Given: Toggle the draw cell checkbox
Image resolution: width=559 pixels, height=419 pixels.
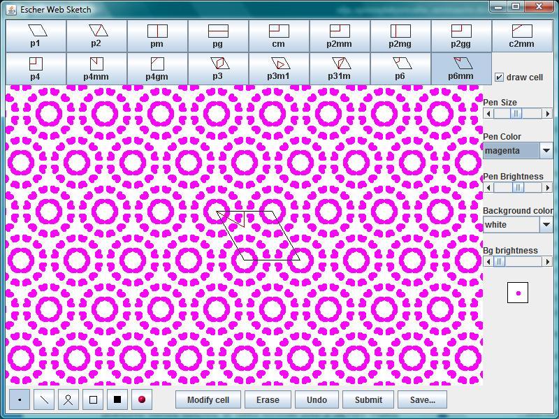Looking at the screenshot, I should point(500,77).
